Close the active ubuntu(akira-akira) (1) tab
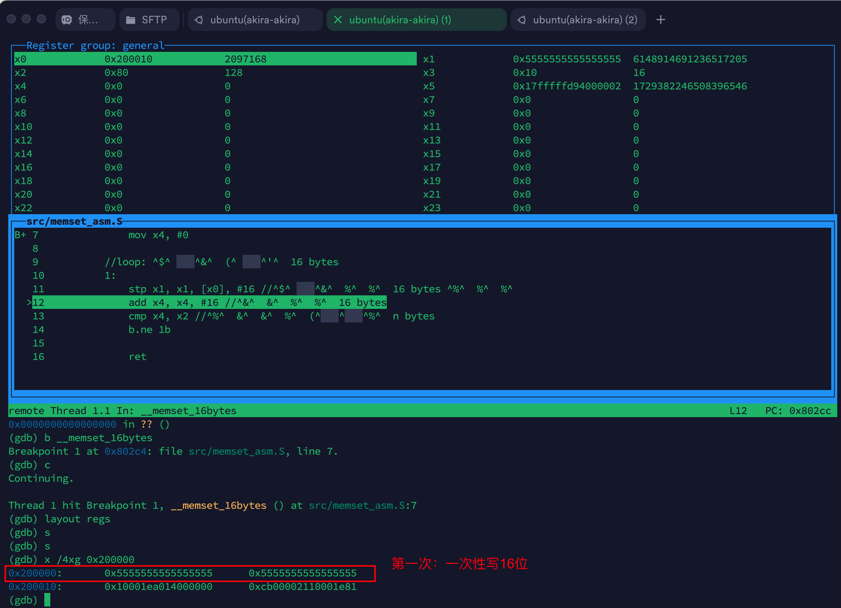The height and width of the screenshot is (608, 841). (x=338, y=20)
